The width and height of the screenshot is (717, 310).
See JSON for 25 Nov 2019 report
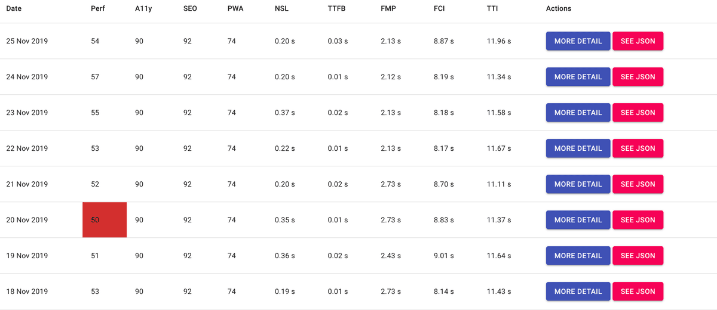(638, 41)
